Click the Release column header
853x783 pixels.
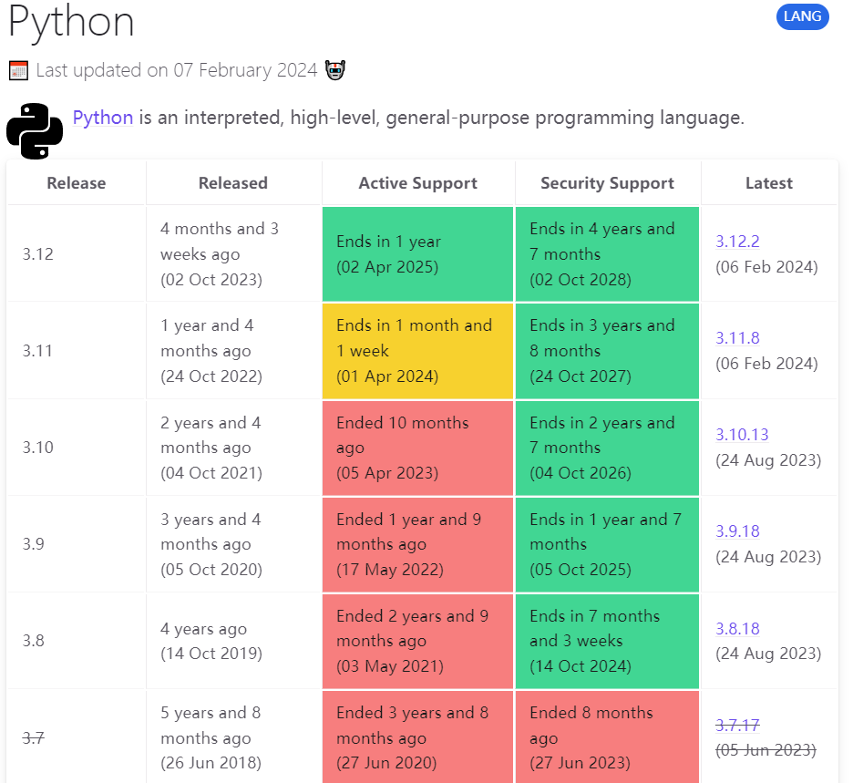point(77,183)
